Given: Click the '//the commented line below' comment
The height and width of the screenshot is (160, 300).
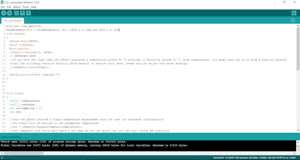Looking at the screenshot, I should click(x=90, y=131).
